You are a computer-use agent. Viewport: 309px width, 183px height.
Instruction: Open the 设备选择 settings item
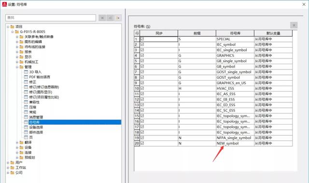(x=36, y=127)
